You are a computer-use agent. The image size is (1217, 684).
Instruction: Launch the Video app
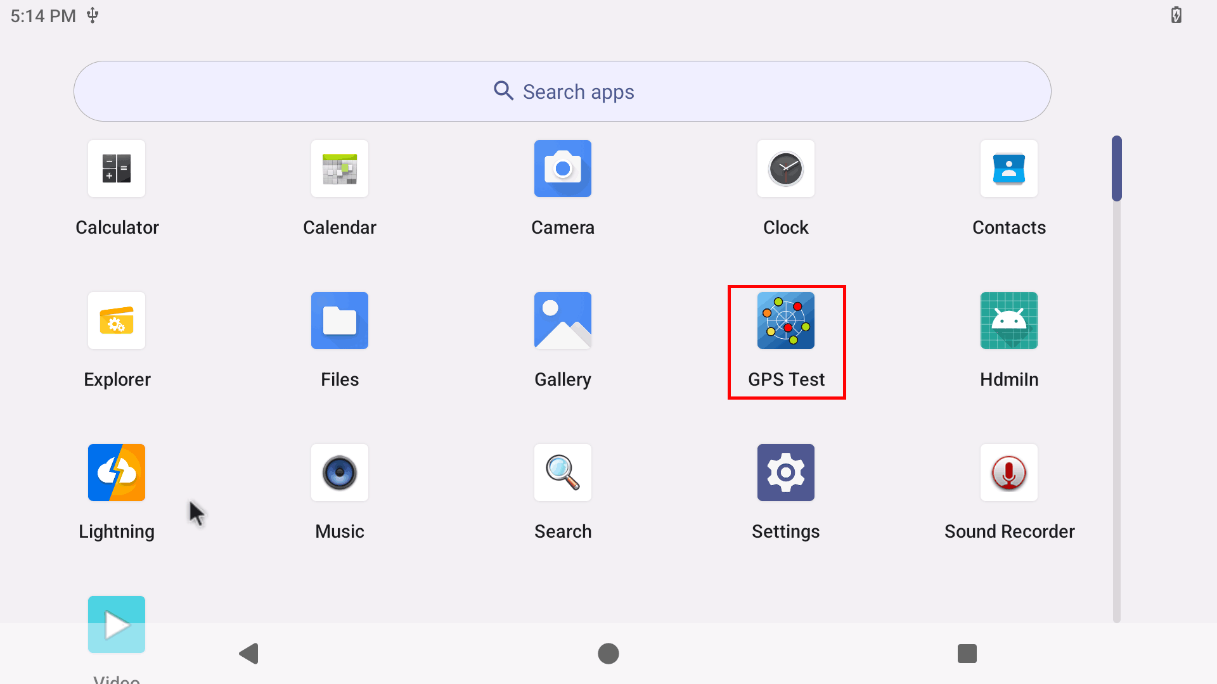117,624
